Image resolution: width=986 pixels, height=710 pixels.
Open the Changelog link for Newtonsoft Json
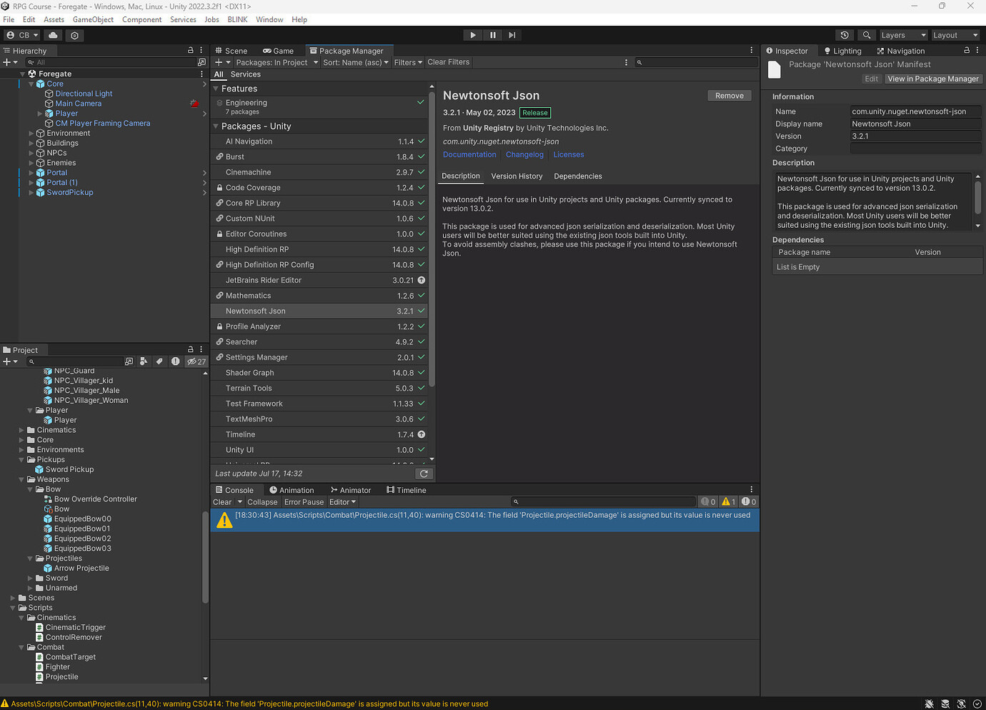524,154
